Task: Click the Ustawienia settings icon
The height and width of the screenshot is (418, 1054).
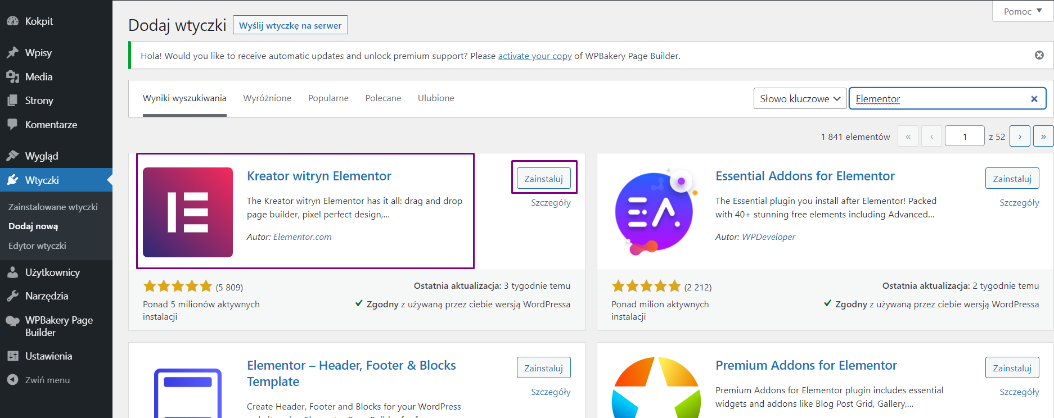Action: (x=12, y=356)
